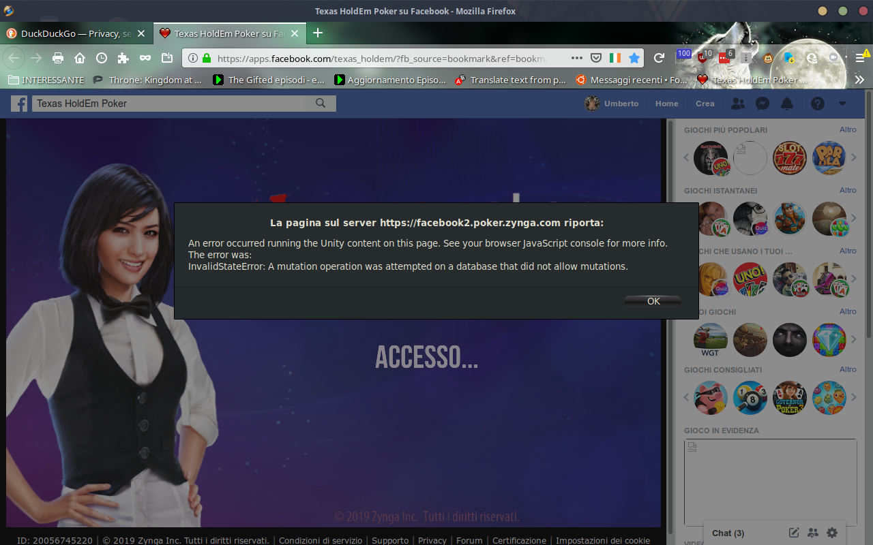Open new message compose icon in Chat bar
Viewport: 873px width, 545px height.
(794, 533)
